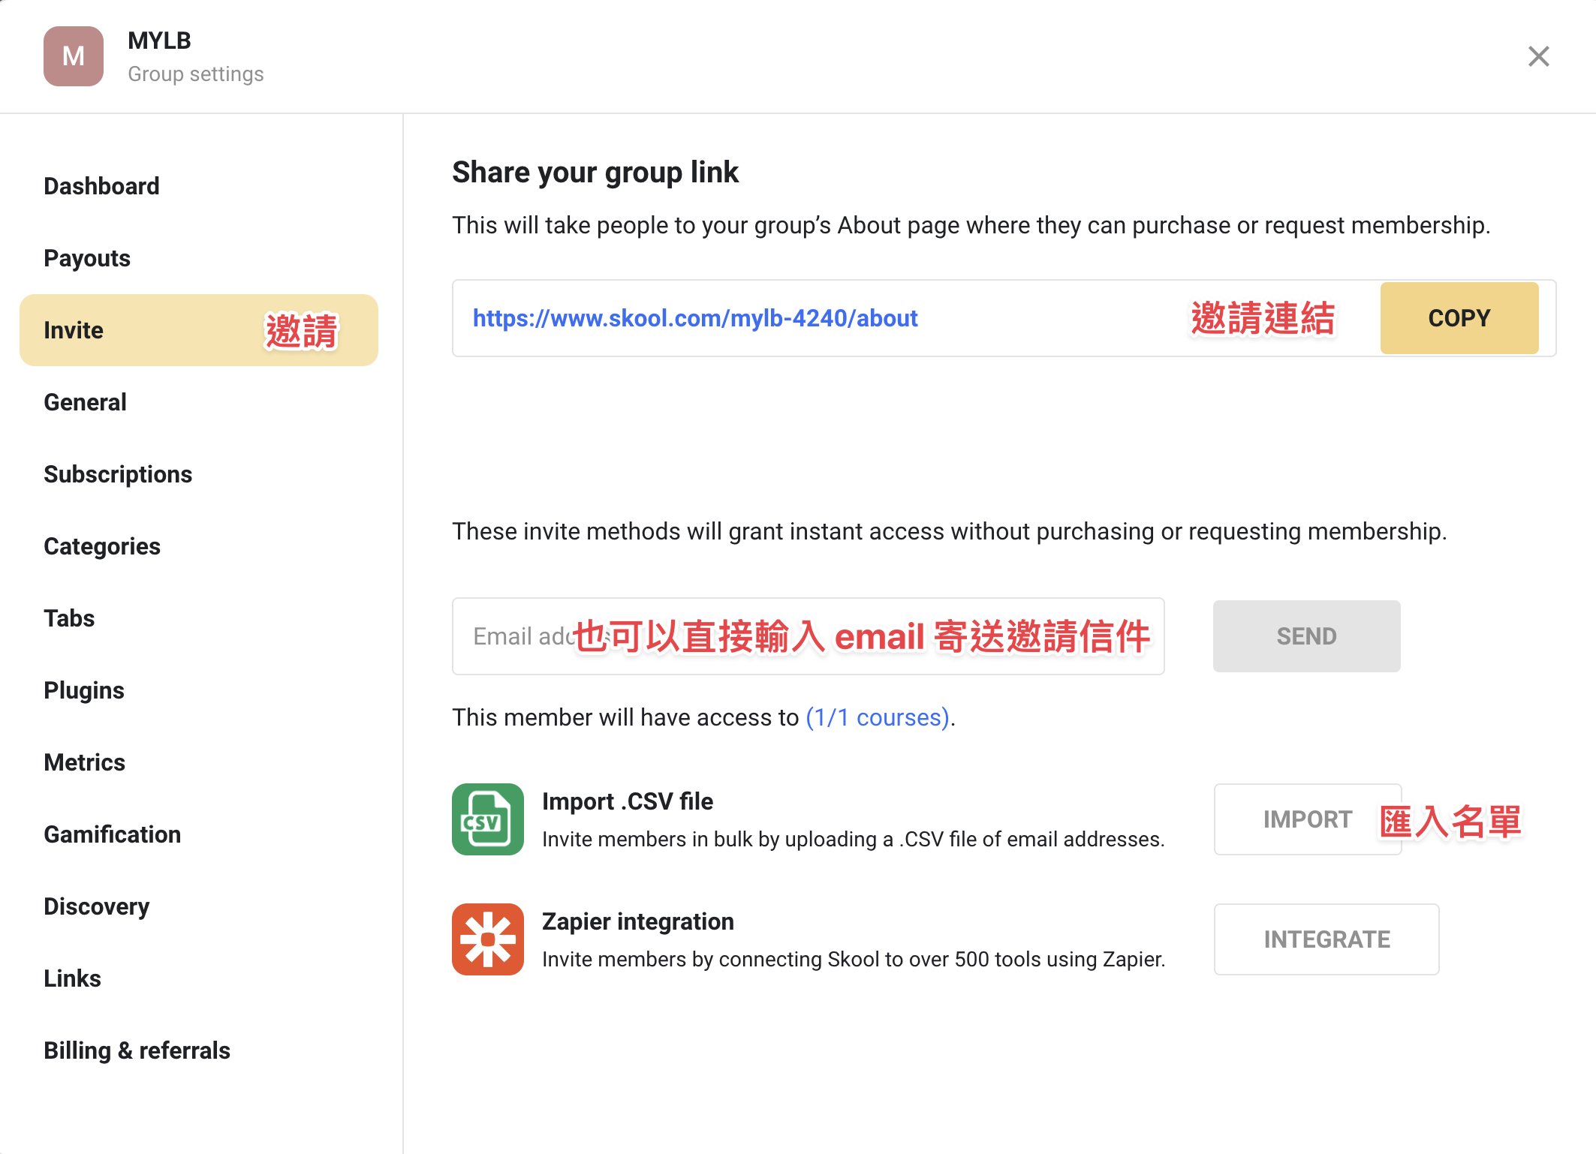This screenshot has height=1154, width=1596.
Task: Click the green CSV file icon
Action: tap(488, 819)
